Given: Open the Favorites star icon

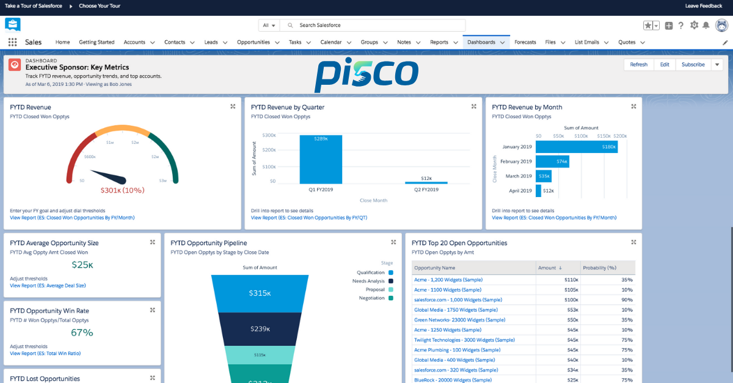Looking at the screenshot, I should 648,26.
